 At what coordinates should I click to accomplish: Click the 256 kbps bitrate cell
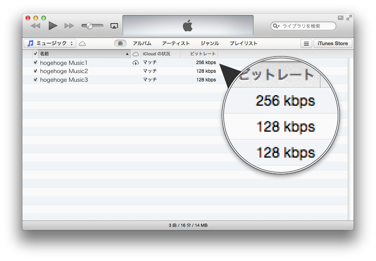point(206,62)
